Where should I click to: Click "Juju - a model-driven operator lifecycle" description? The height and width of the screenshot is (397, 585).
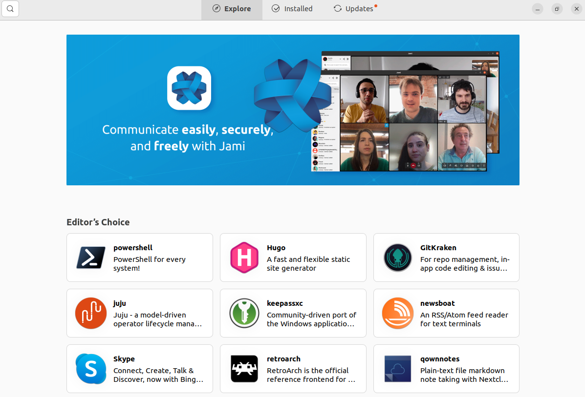pos(157,319)
